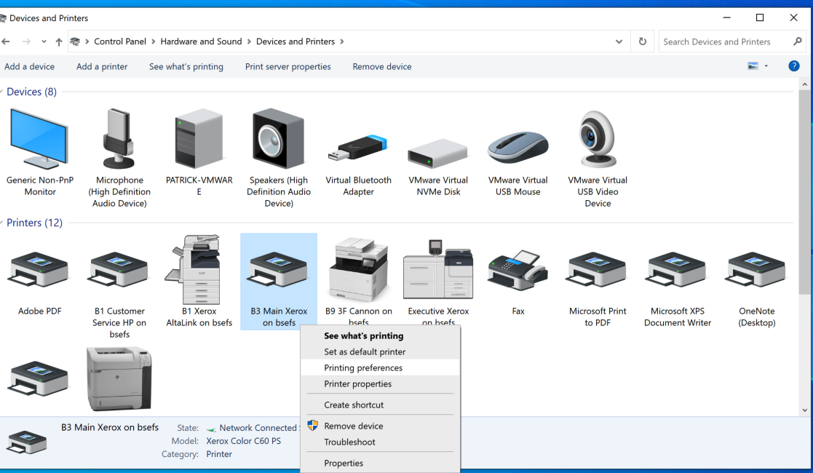Open the recent locations dropdown arrow
The image size is (813, 473).
44,41
